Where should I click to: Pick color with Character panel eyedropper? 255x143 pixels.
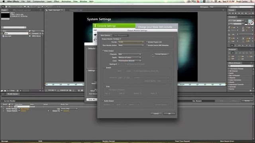(x=246, y=21)
